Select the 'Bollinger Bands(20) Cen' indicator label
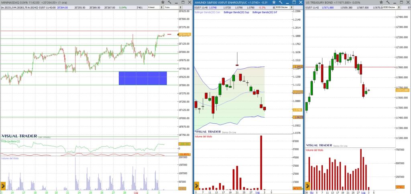This screenshot has width=411, height=194. click(207, 12)
